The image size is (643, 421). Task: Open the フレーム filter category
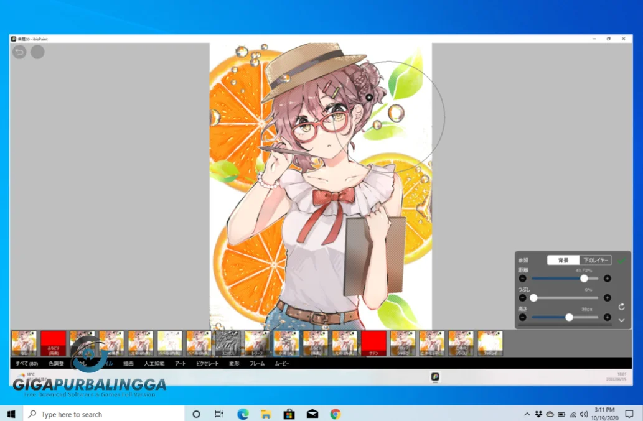tap(257, 363)
